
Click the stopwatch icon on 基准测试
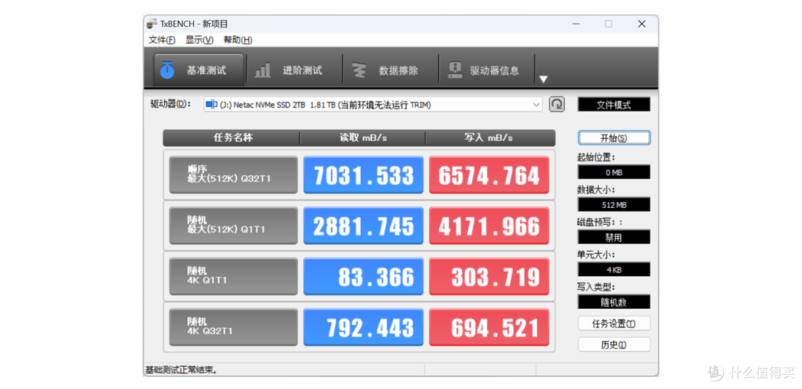(167, 70)
